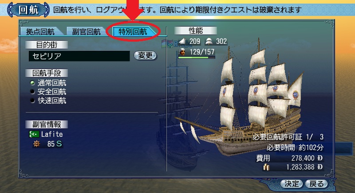Click the ship's wheel icon beside 85

[x=37, y=144]
